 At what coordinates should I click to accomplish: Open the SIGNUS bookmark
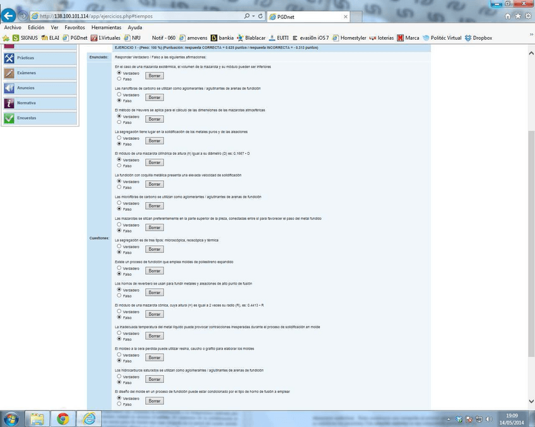(25, 38)
